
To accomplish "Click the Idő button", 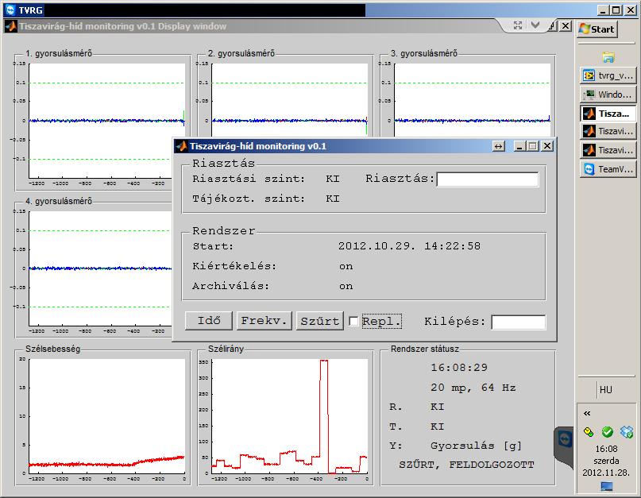I will pyautogui.click(x=209, y=321).
